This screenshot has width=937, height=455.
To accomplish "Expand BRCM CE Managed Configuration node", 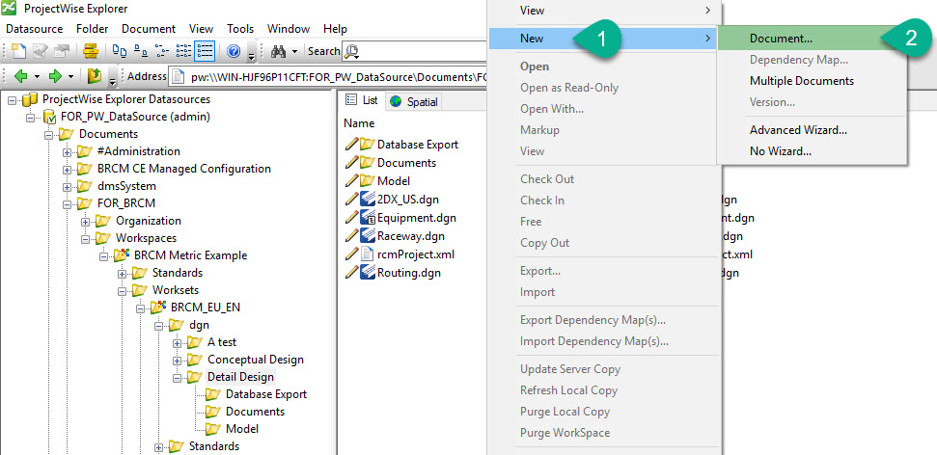I will point(67,169).
